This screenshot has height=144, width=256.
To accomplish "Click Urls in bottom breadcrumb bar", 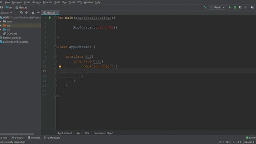I will tap(87, 133).
